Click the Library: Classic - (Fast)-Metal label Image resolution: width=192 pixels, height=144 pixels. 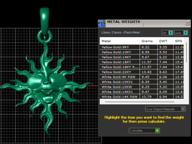pos(120,32)
